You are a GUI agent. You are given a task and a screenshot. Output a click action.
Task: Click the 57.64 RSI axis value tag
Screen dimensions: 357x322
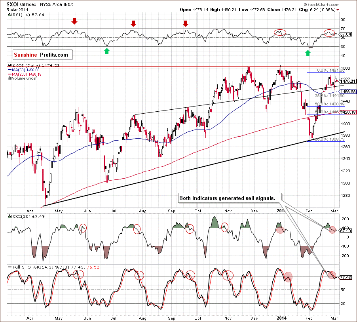point(346,34)
